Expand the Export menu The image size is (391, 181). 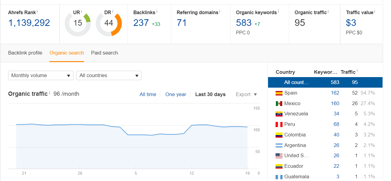pyautogui.click(x=246, y=94)
